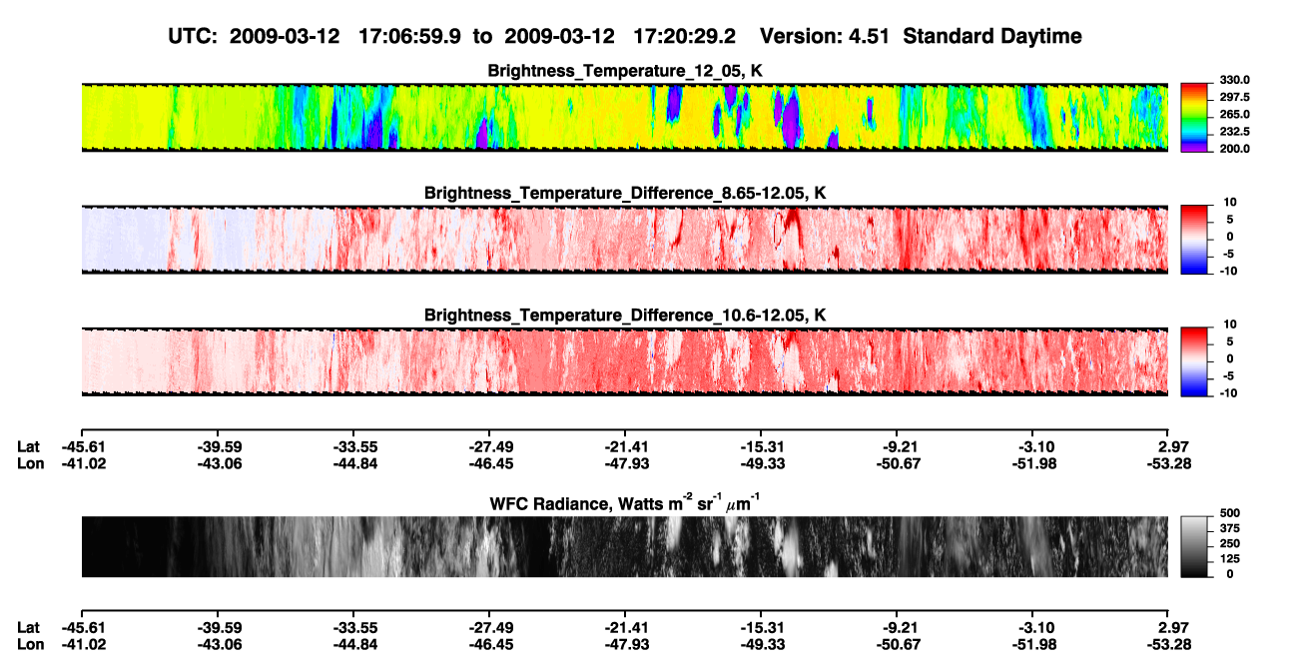The width and height of the screenshot is (1298, 666).
Task: Click latitude -21.41 on the axis above WFC Radiance
Action: [625, 447]
